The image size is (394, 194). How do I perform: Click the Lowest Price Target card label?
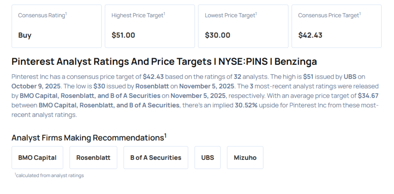point(230,15)
